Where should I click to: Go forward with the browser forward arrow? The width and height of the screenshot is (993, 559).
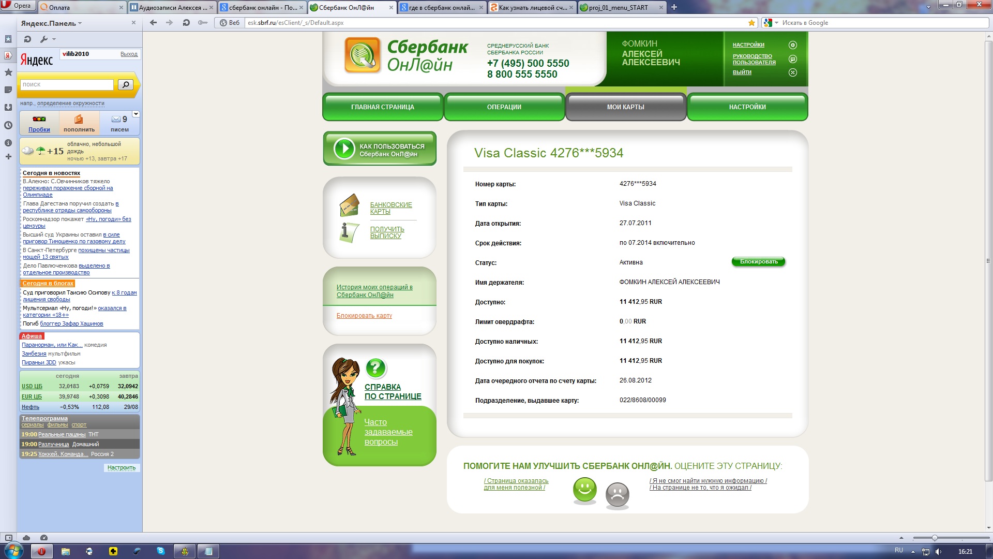pyautogui.click(x=169, y=23)
